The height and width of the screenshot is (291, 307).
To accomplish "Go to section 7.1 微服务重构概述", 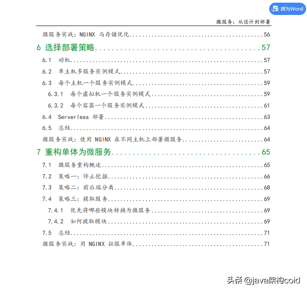I will click(x=156, y=165).
